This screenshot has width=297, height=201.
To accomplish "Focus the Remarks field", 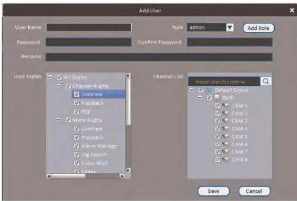I will pyautogui.click(x=159, y=57).
